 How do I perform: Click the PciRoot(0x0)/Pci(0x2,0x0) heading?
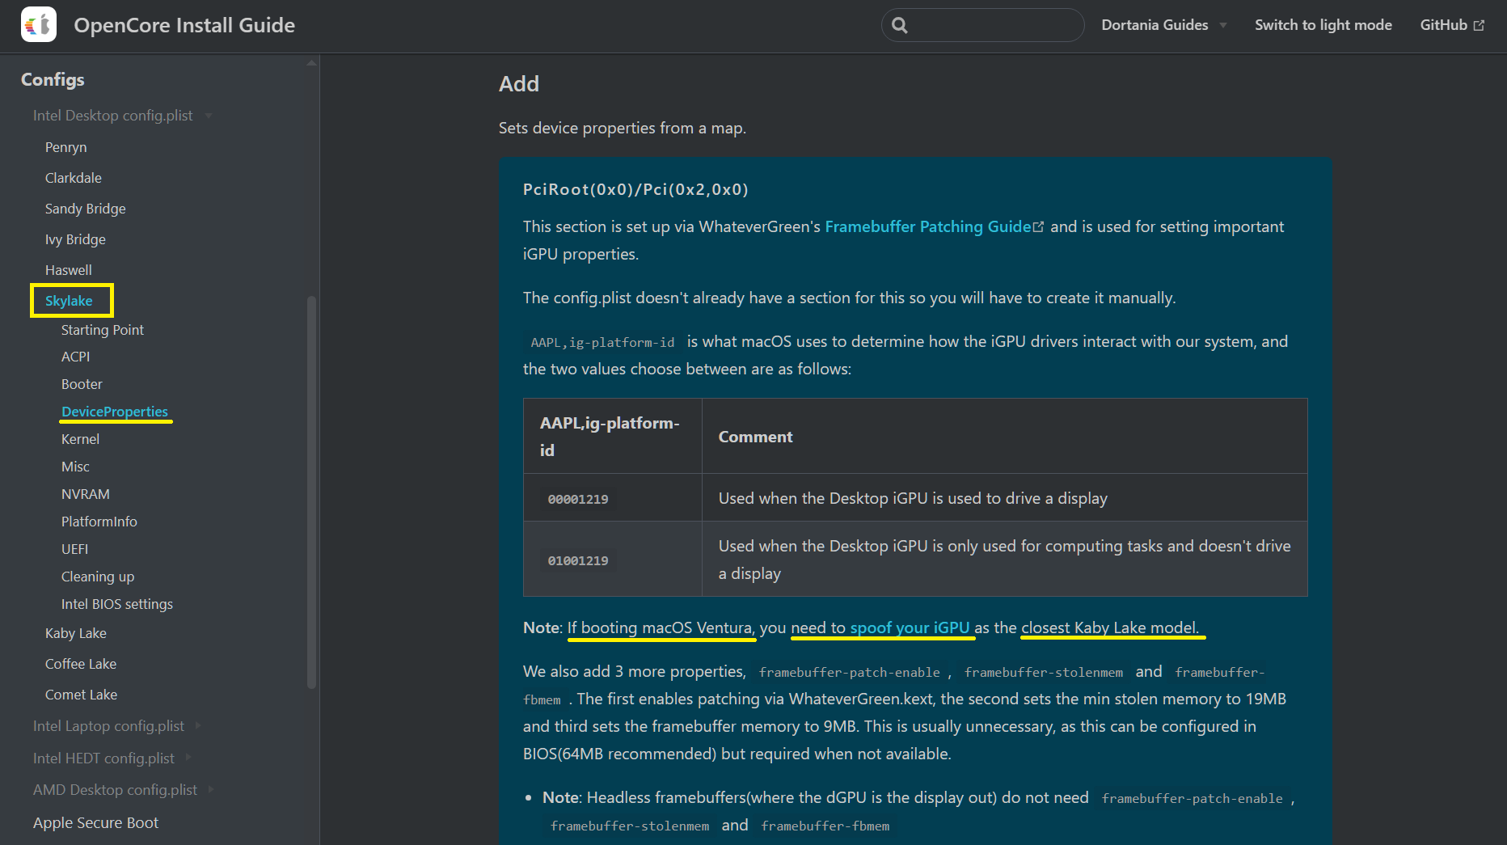(635, 190)
